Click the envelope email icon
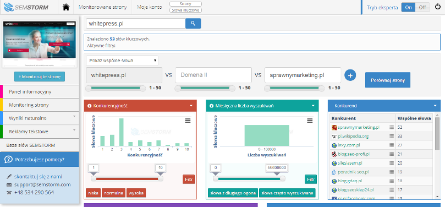Screen dimensions: 445x207 click(x=9, y=185)
